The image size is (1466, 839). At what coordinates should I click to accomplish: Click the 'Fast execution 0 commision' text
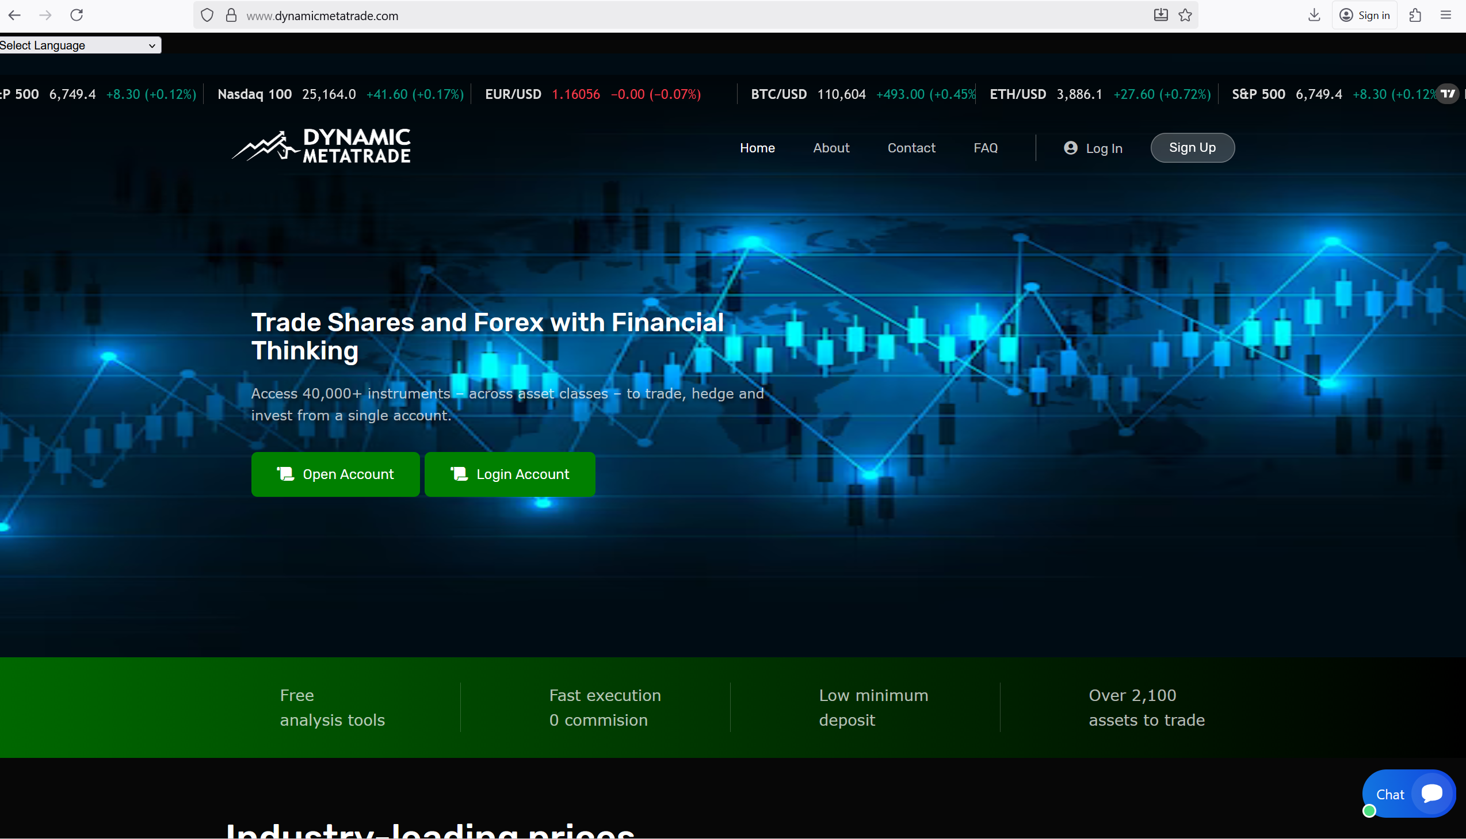point(605,707)
